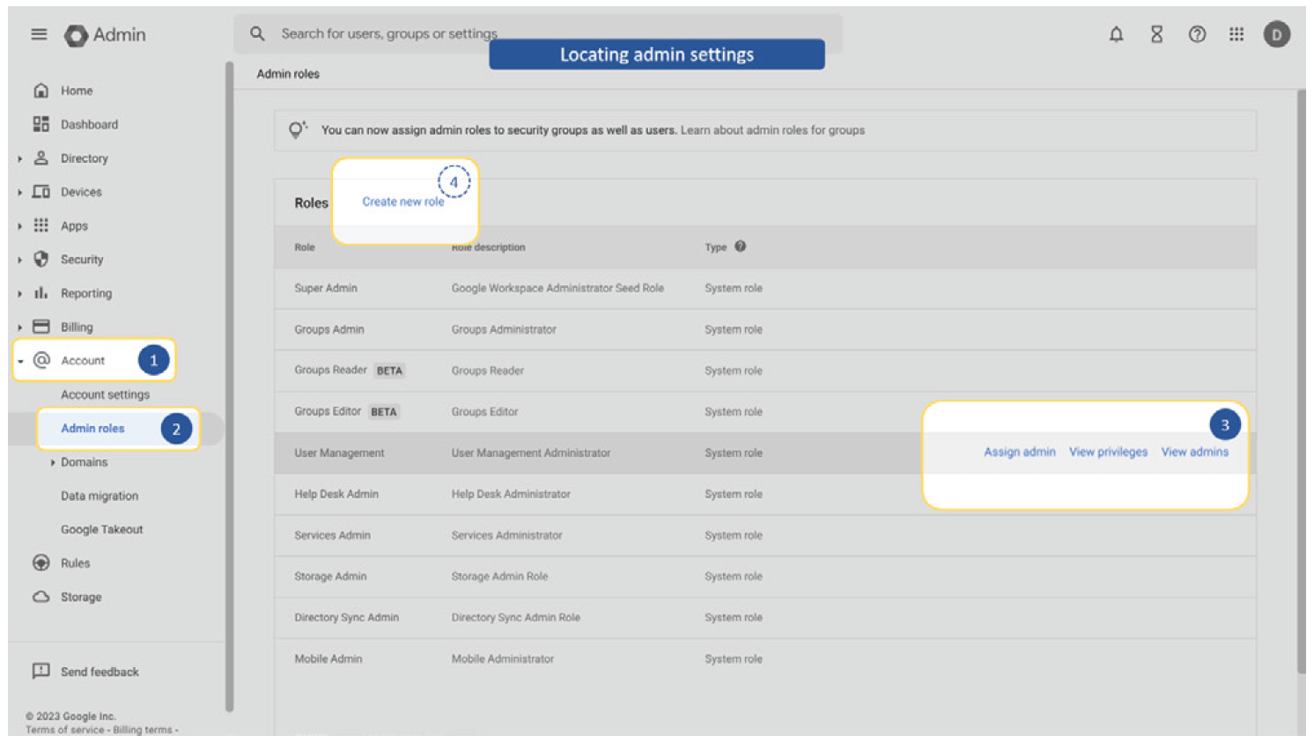This screenshot has width=1314, height=743.
Task: Click the Home house icon
Action: 41,90
